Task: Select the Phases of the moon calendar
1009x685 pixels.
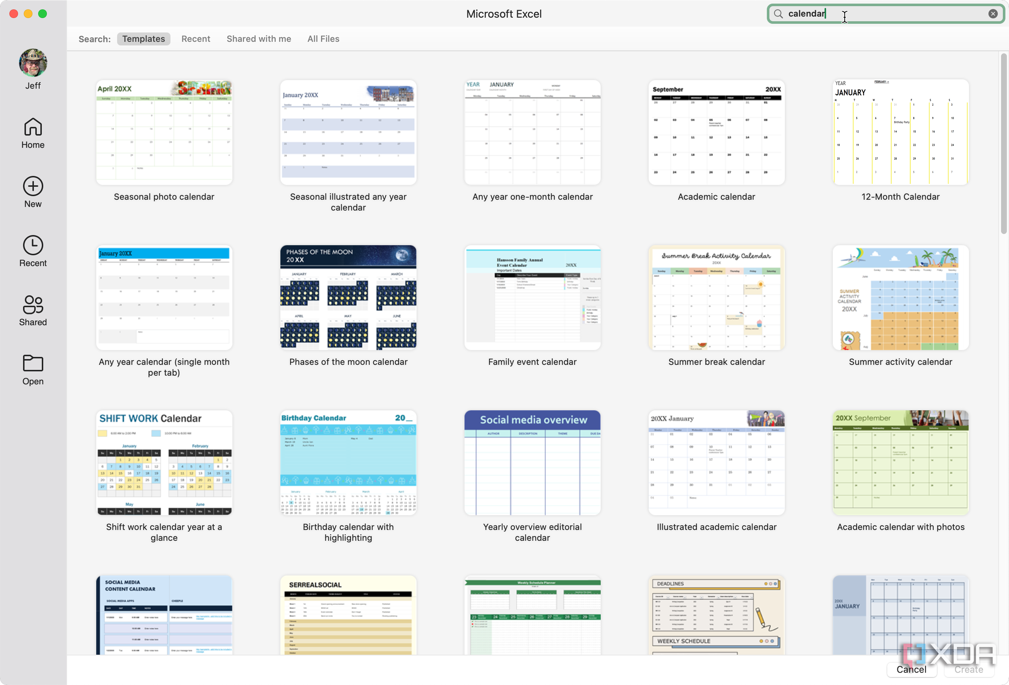Action: (x=348, y=297)
